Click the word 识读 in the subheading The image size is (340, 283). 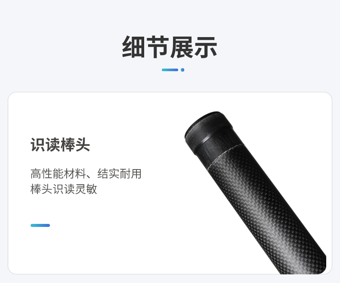(x=45, y=145)
